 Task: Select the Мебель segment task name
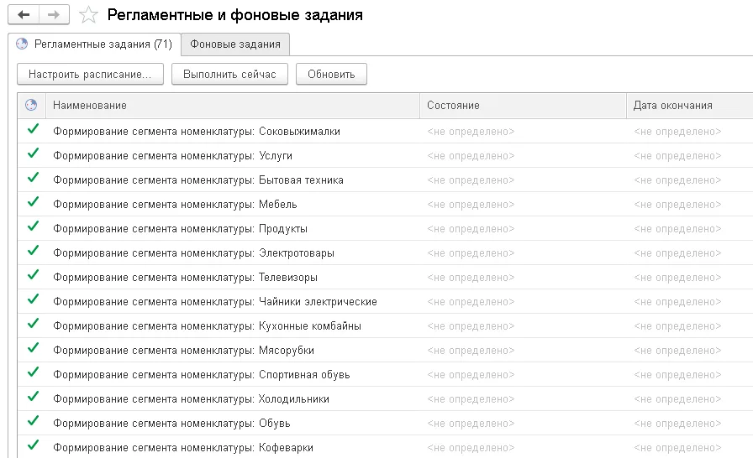coord(175,205)
